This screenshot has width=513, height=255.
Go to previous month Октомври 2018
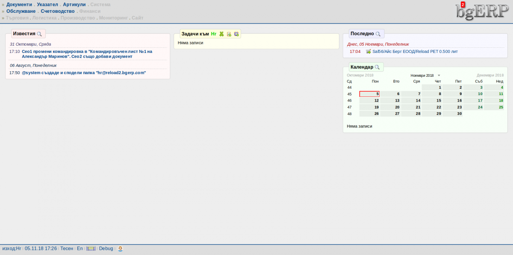tap(360, 75)
